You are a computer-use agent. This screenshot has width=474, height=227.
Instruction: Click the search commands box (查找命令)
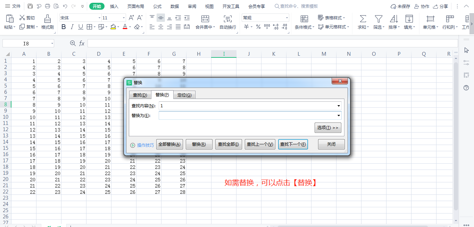pyautogui.click(x=296, y=6)
